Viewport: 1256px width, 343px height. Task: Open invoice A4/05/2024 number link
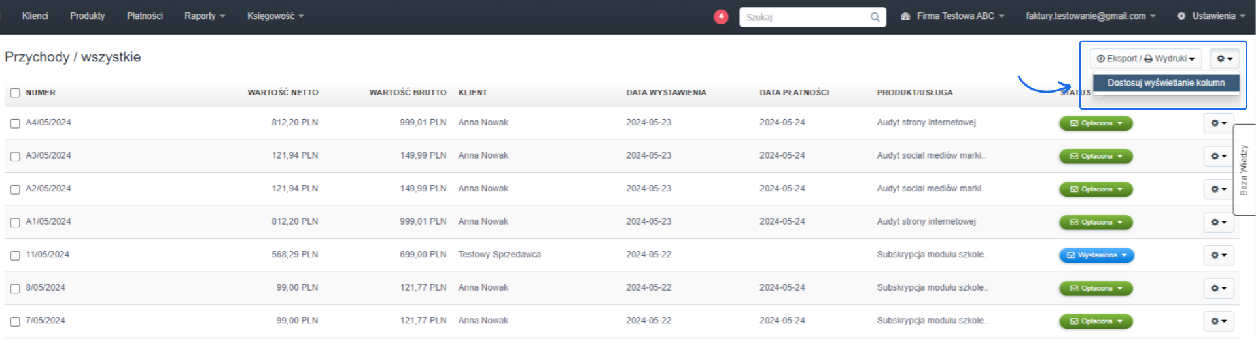[x=48, y=123]
